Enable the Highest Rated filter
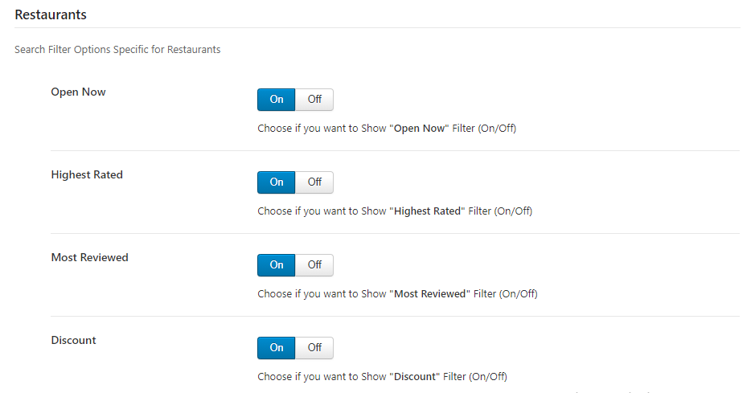This screenshot has height=393, width=755. (x=277, y=182)
